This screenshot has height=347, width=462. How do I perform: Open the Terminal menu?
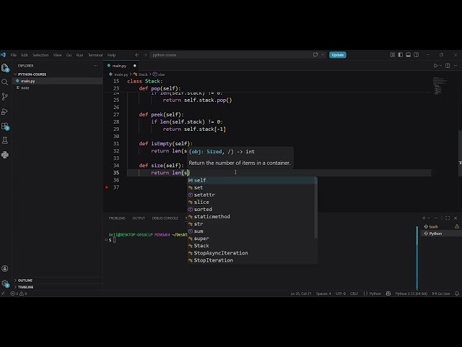[95, 55]
